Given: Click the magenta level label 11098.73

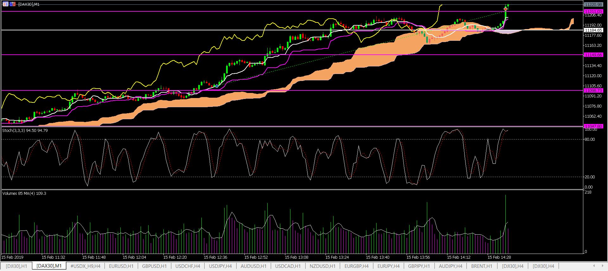Looking at the screenshot, I should tap(593, 90).
